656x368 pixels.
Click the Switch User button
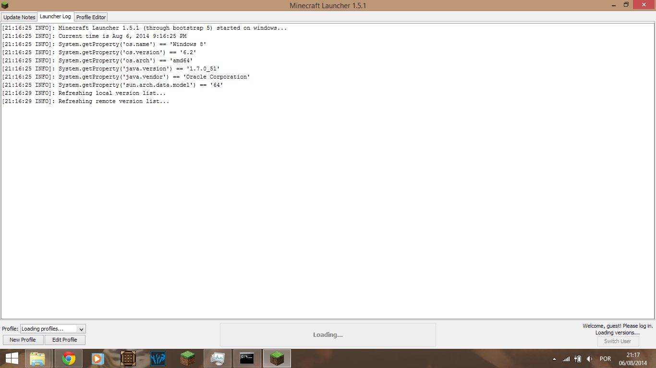tap(618, 341)
